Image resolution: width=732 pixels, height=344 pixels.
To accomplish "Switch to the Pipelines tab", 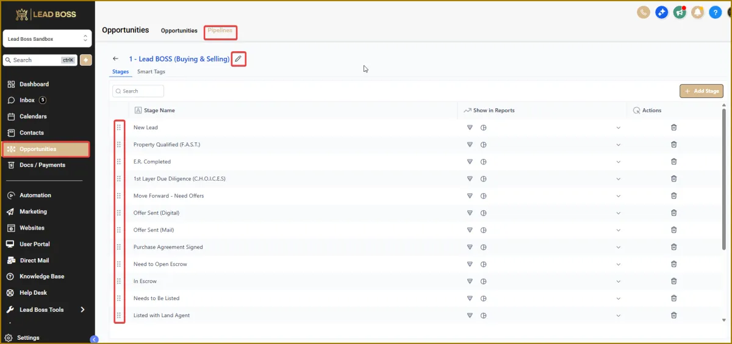I will 220,30.
